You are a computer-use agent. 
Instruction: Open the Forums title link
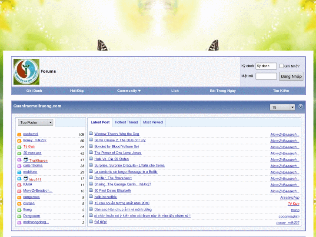tap(48, 71)
